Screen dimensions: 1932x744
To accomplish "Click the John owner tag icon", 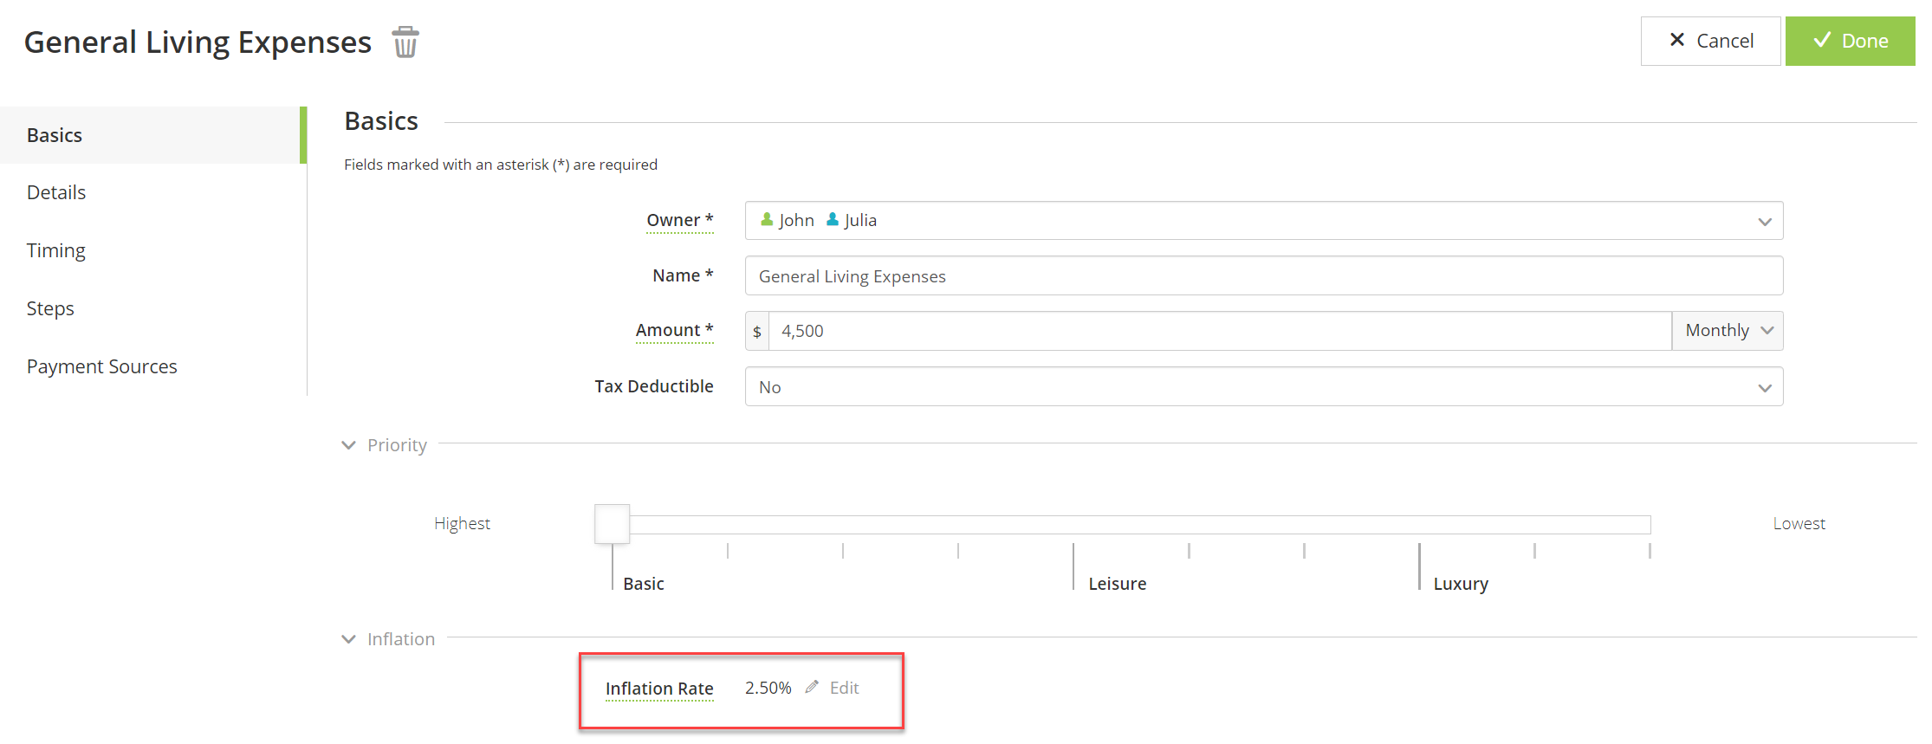I will click(x=767, y=220).
